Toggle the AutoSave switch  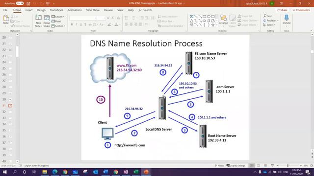pyautogui.click(x=20, y=3)
